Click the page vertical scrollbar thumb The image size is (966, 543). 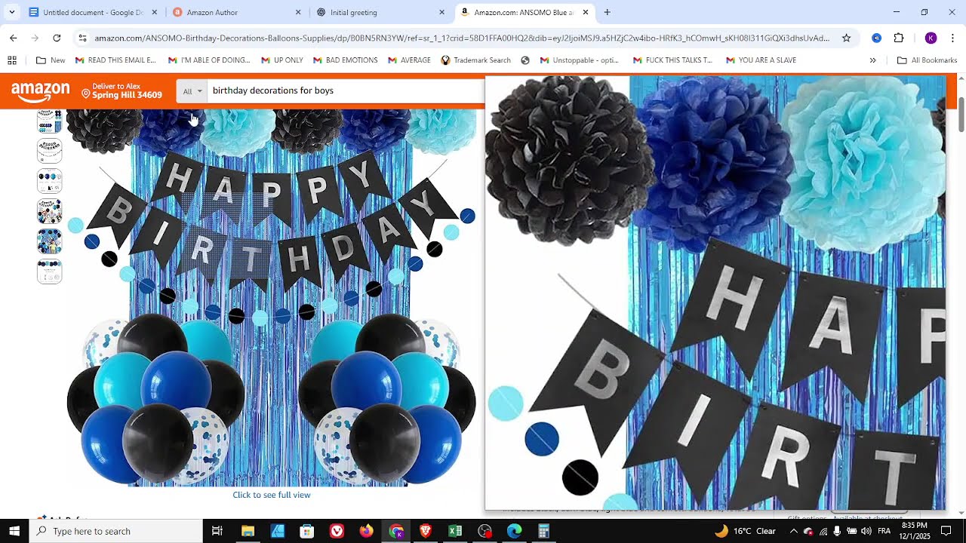point(961,114)
